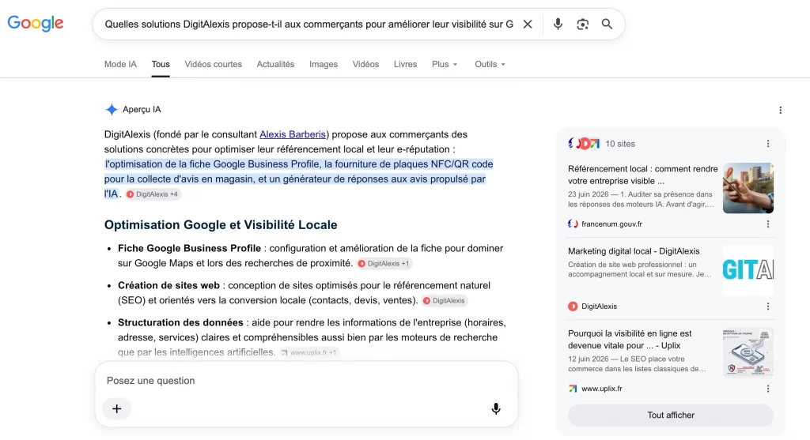
Task: Open options for DigitAlexis result
Action: (x=767, y=306)
